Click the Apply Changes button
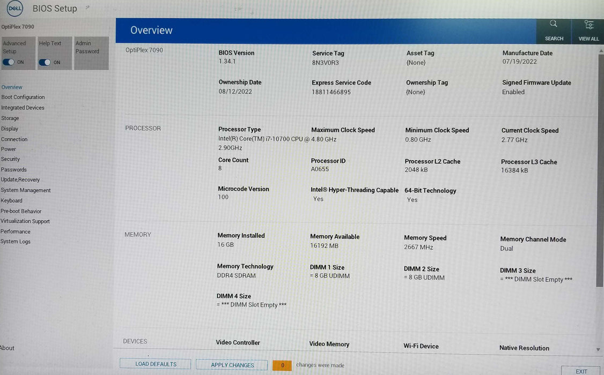The width and height of the screenshot is (604, 375). tap(232, 365)
